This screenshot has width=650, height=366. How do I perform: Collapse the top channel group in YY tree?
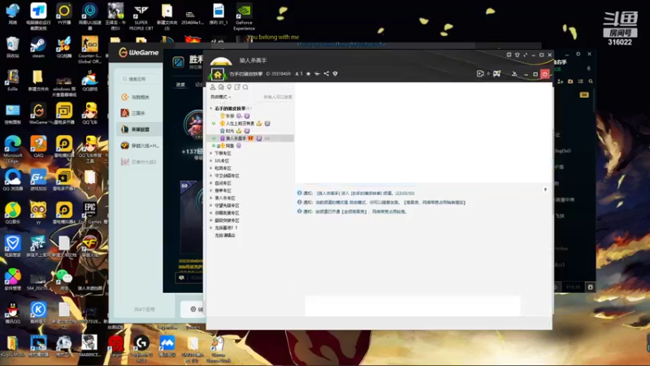point(211,108)
